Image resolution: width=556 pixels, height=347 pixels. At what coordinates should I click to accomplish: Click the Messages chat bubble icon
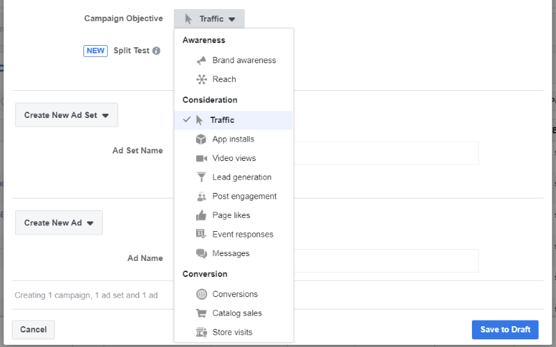(x=202, y=253)
